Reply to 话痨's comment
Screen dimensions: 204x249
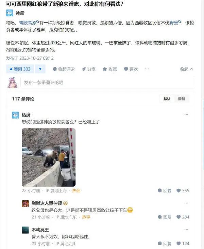click(x=165, y=190)
